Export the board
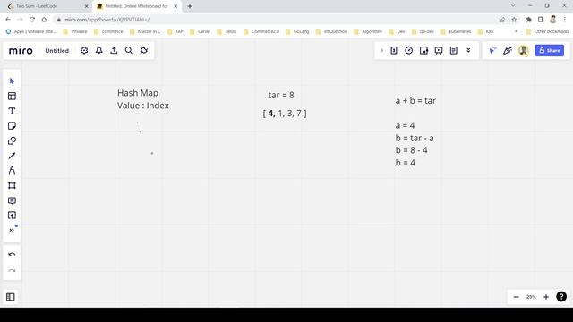This screenshot has height=322, width=573. pyautogui.click(x=114, y=50)
